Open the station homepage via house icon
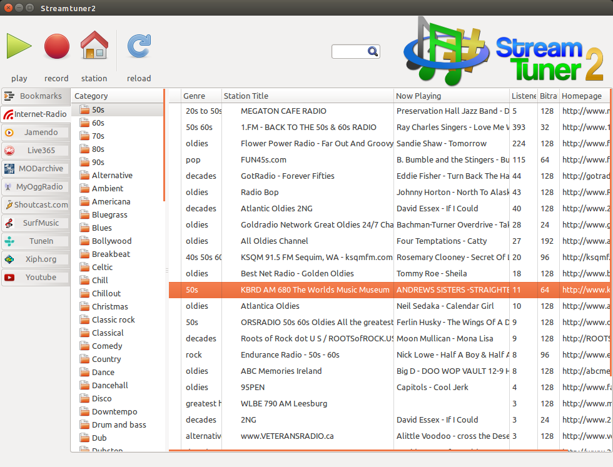The height and width of the screenshot is (467, 613). [94, 47]
